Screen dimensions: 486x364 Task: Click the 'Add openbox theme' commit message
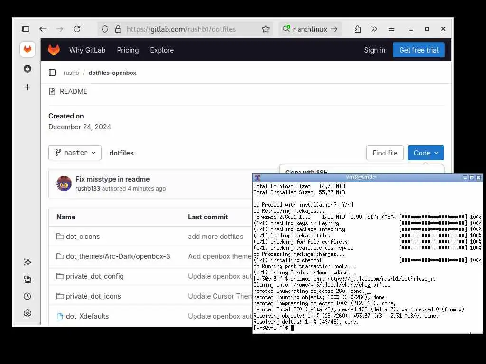tap(220, 256)
